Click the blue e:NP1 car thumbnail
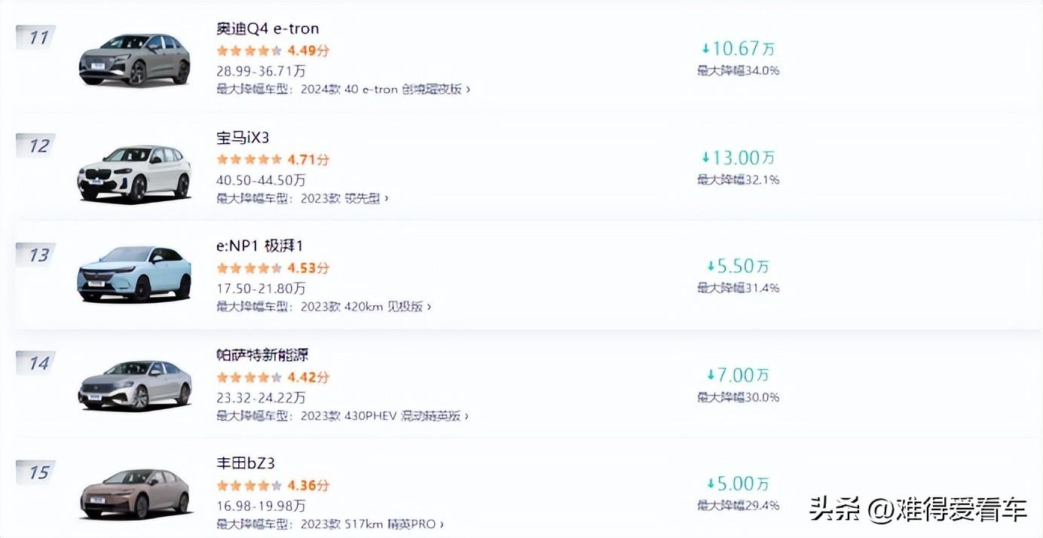This screenshot has height=538, width=1043. (134, 274)
